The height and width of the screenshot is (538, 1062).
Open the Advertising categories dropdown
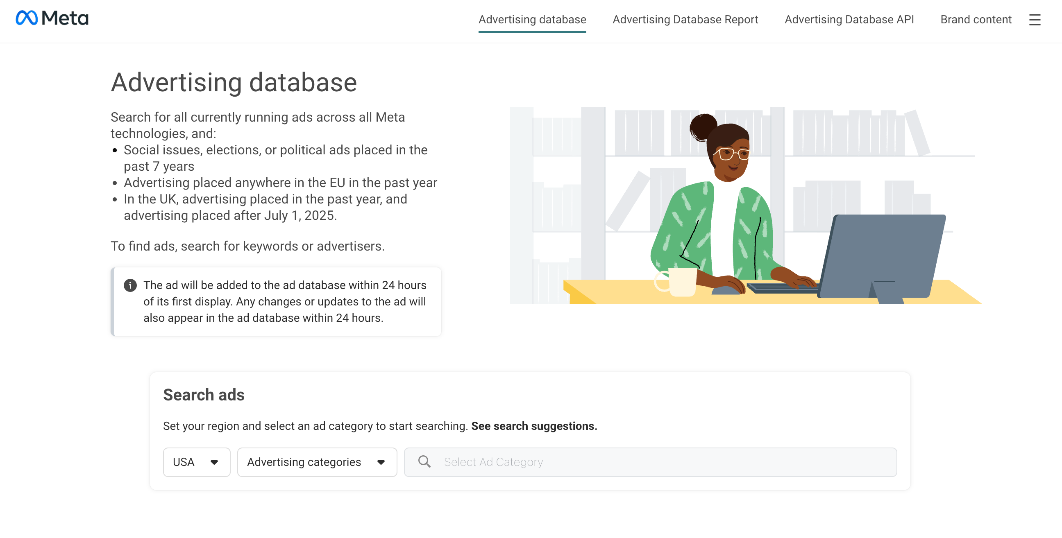[317, 462]
